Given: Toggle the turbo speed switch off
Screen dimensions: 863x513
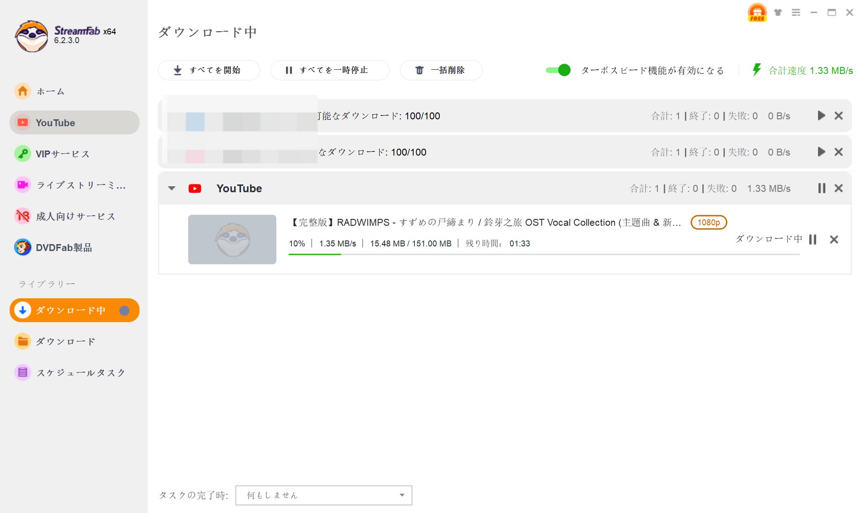Looking at the screenshot, I should coord(558,70).
